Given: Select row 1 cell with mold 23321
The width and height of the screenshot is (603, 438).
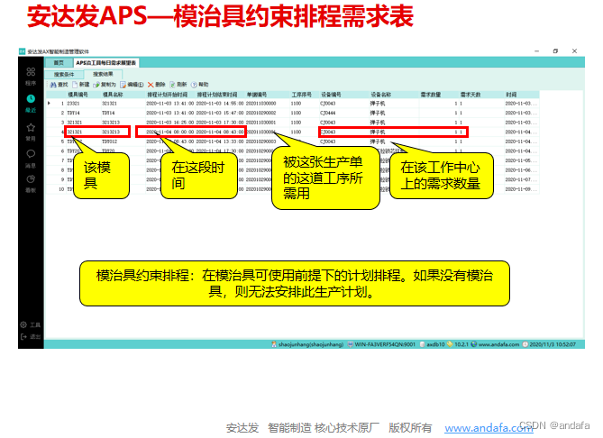Looking at the screenshot, I should pos(73,104).
